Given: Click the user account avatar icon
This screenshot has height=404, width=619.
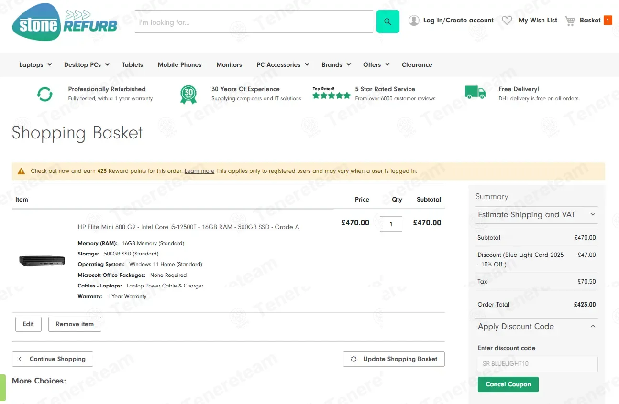Looking at the screenshot, I should [414, 21].
